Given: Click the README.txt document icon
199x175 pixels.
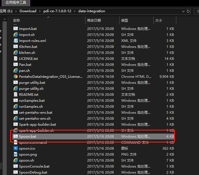Looking at the screenshot, I should 16,94.
